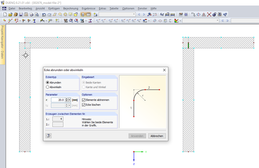Viewport: 259px width, 168px height.
Task: Click the element number 2 empty field
Action: click(58, 124)
